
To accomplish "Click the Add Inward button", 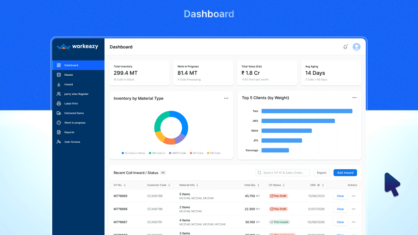I will click(x=345, y=173).
